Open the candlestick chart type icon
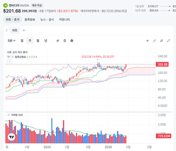 point(58,41)
